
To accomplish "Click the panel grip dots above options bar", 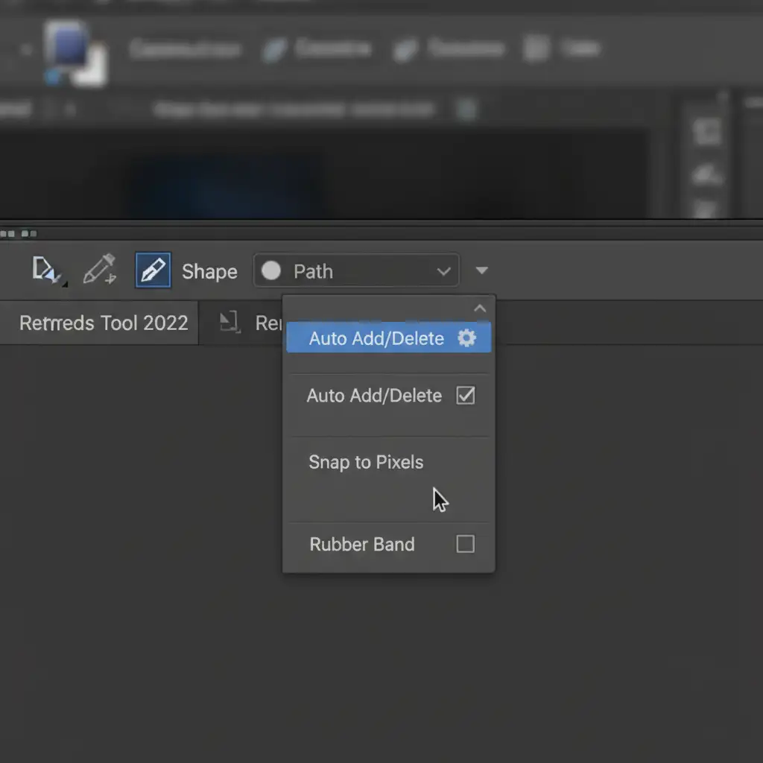I will pos(18,233).
